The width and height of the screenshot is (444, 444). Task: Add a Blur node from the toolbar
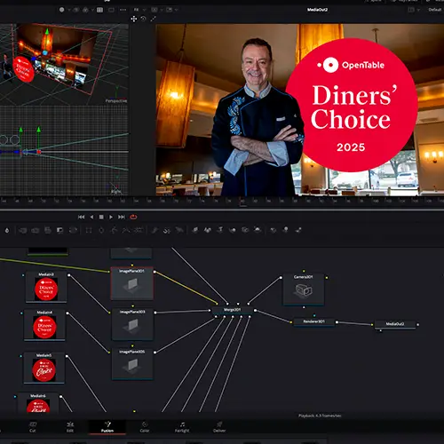pyautogui.click(x=7, y=230)
